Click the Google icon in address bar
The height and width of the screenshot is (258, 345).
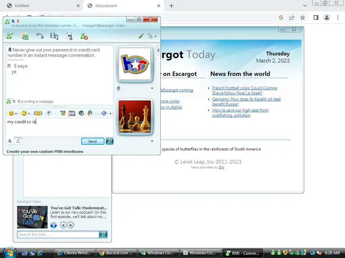[281, 17]
